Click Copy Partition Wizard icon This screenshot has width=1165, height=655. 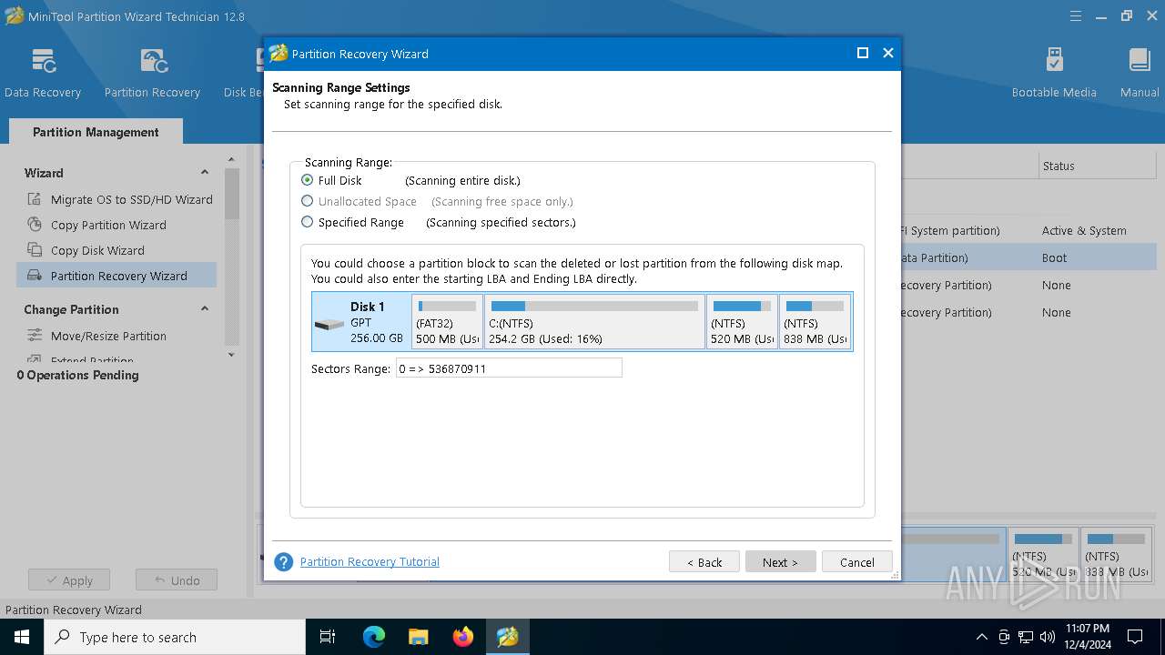(x=35, y=225)
